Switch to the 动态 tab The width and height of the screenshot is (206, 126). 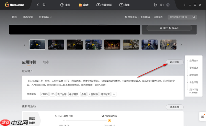coord(46,62)
